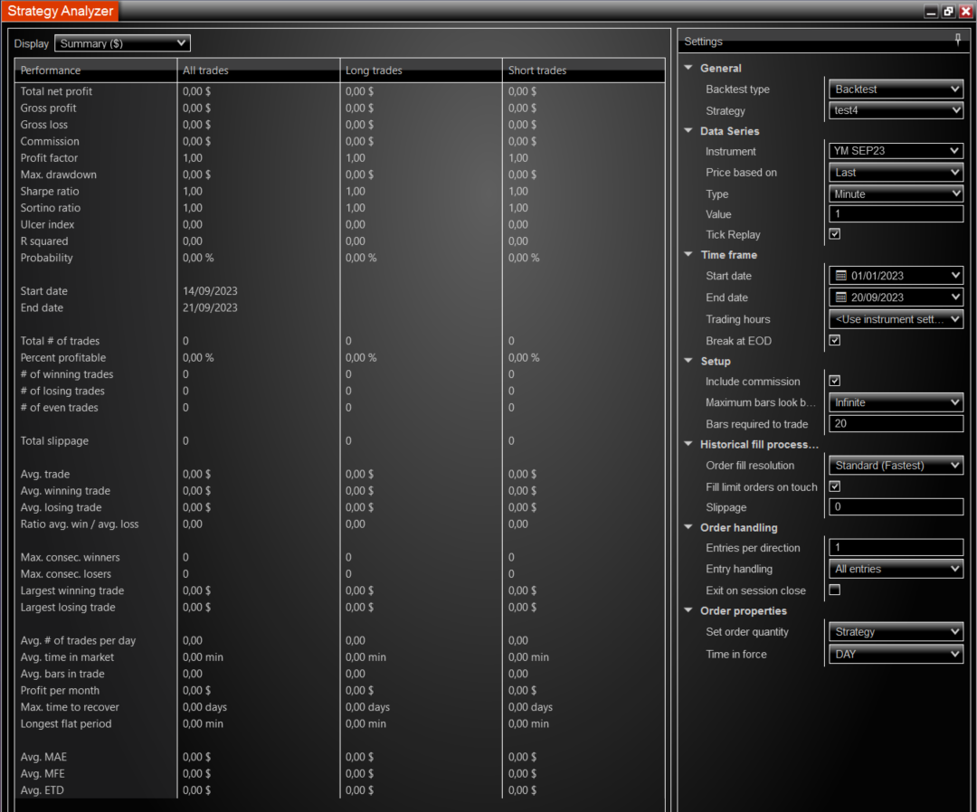Image resolution: width=977 pixels, height=812 pixels.
Task: Open Instrument YM SEP23 dropdown
Action: tap(896, 151)
